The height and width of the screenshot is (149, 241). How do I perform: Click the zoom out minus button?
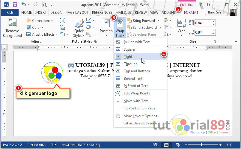(186, 145)
